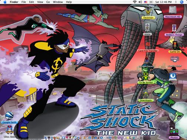Click the volume speaker menu icon
Screen dimensions: 187x140
pos(140,2)
